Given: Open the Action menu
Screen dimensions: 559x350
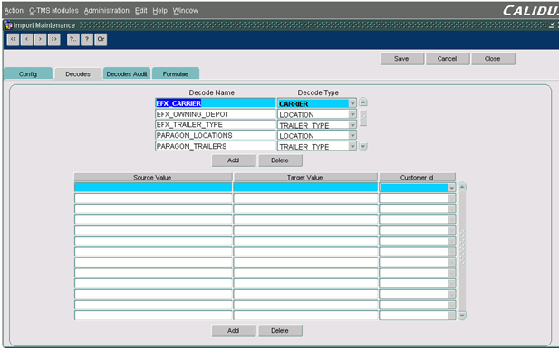Looking at the screenshot, I should pos(14,11).
